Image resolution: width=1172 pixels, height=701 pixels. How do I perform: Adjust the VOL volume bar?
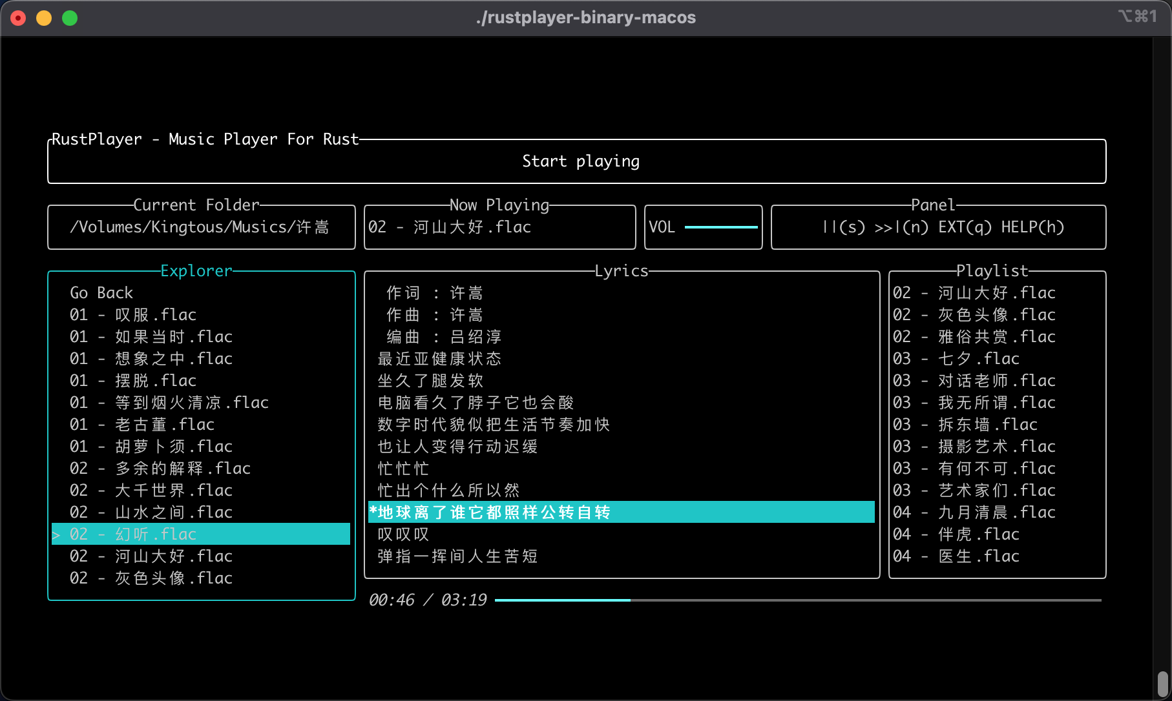[x=720, y=227]
